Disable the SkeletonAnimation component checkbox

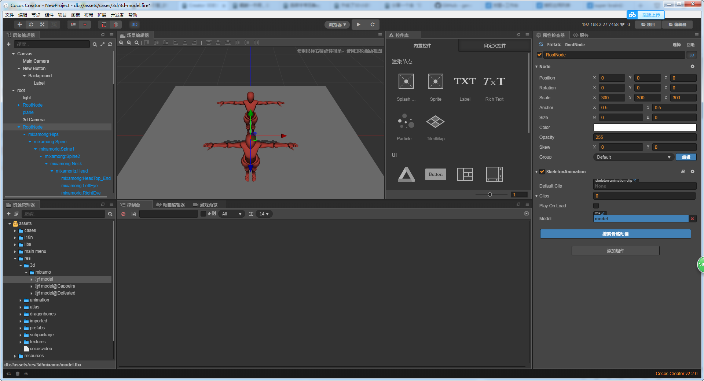click(x=542, y=172)
